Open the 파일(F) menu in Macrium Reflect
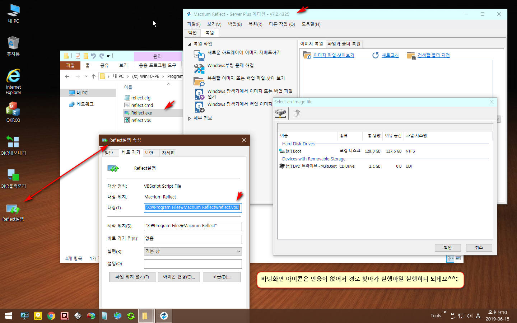517x323 pixels. pyautogui.click(x=194, y=24)
